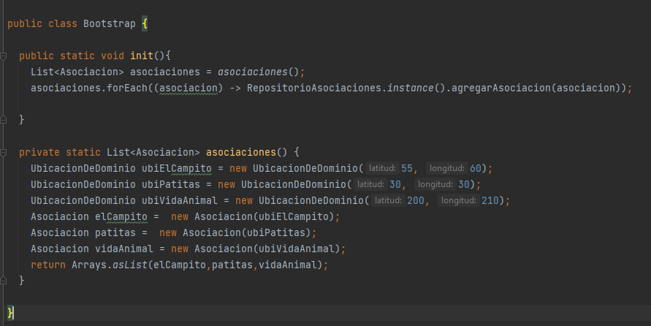Click the highlighted closing class brace
Image resolution: width=651 pixels, height=326 pixels.
[10, 313]
